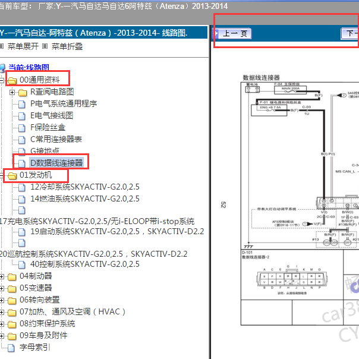Open 20巡航控制系统SKYACTIV entry
Viewport: 359px width, 359px height.
coord(93,254)
